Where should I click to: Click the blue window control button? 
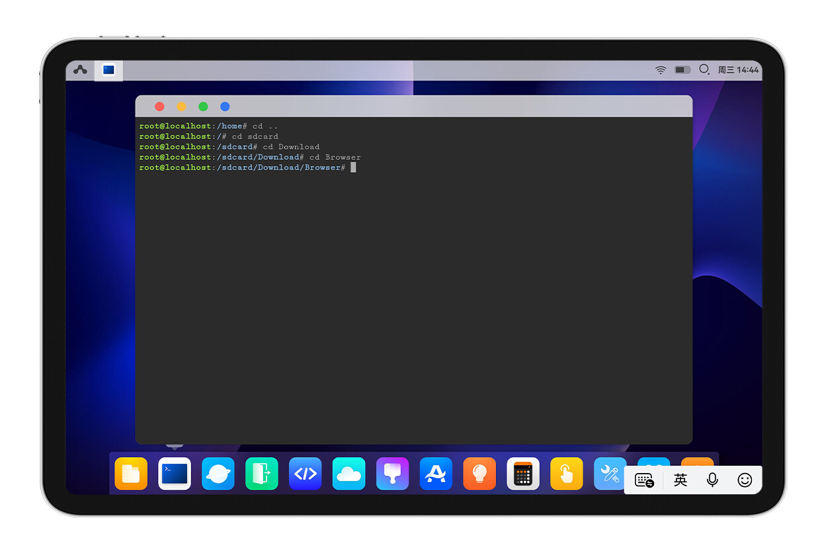click(225, 107)
